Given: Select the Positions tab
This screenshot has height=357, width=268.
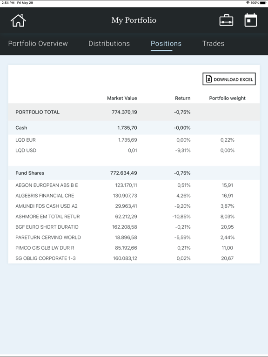Looking at the screenshot, I should click(166, 44).
